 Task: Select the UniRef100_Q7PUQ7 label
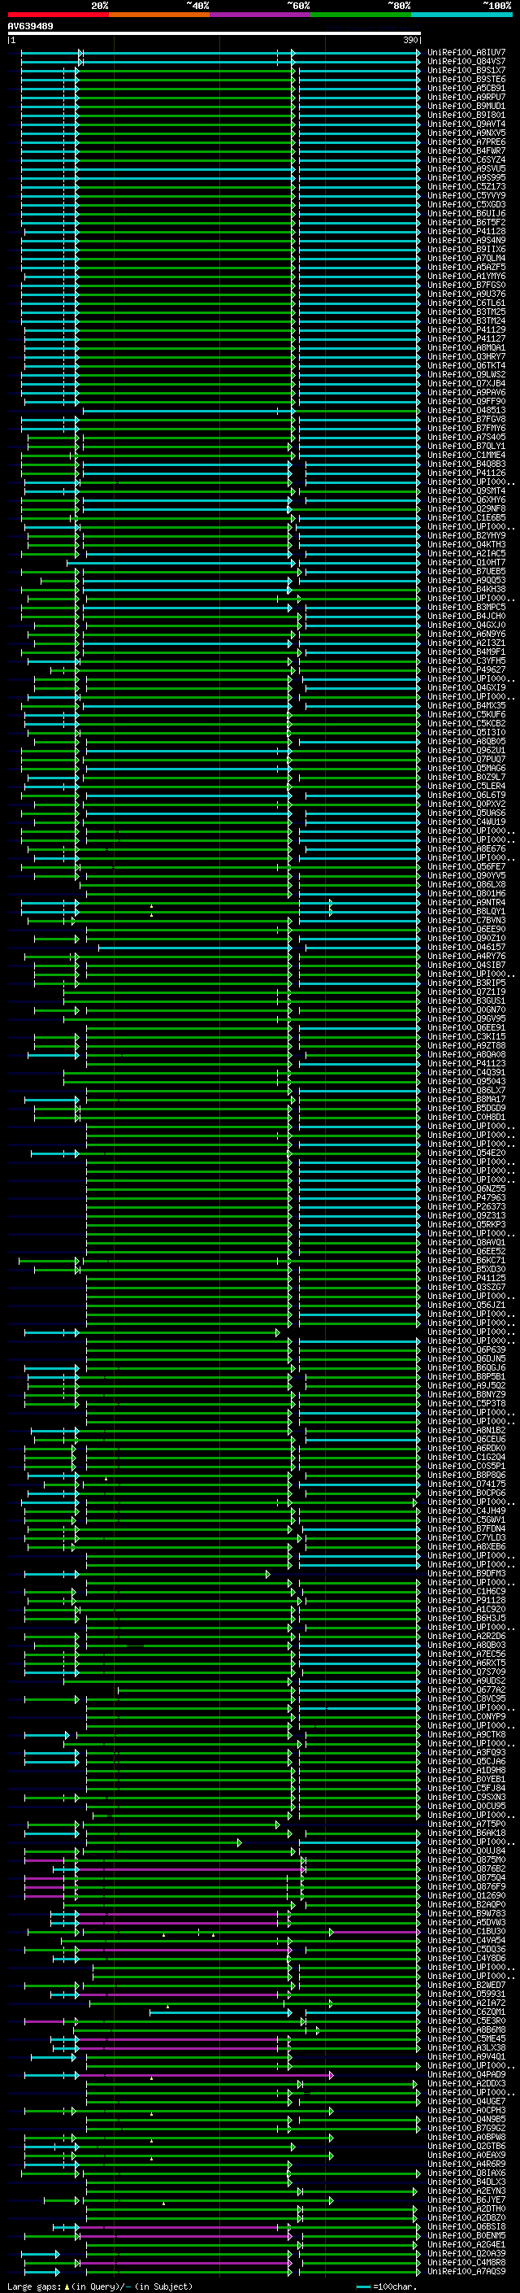coord(466,759)
